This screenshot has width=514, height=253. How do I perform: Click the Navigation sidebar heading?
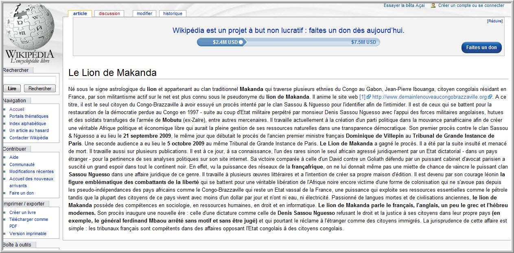click(14, 101)
